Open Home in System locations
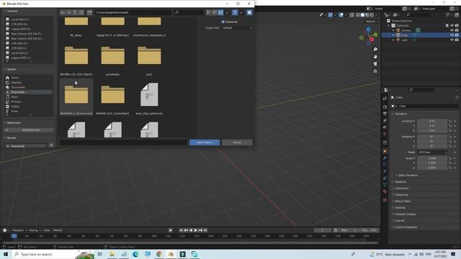461x259 pixels. pos(29,78)
